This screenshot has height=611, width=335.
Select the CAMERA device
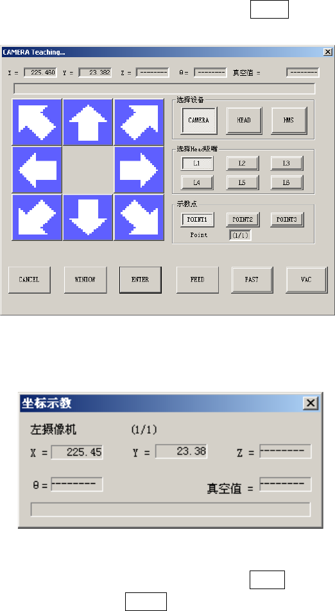point(199,120)
